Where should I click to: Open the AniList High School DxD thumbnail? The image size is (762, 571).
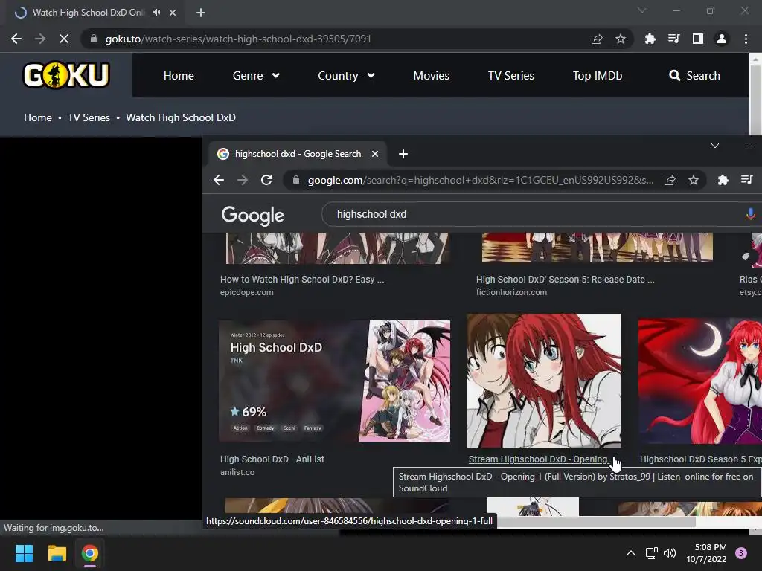point(334,381)
